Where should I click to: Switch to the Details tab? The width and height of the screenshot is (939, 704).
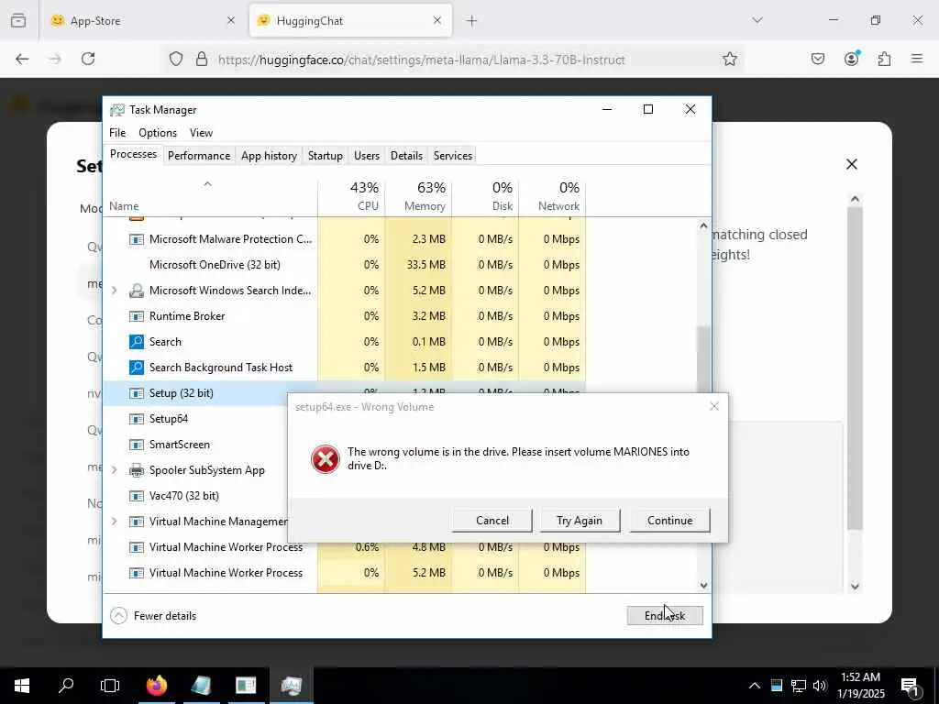406,156
